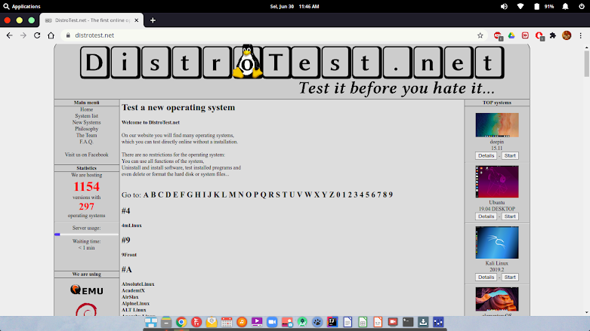Open the Chrome profile avatar

[567, 35]
